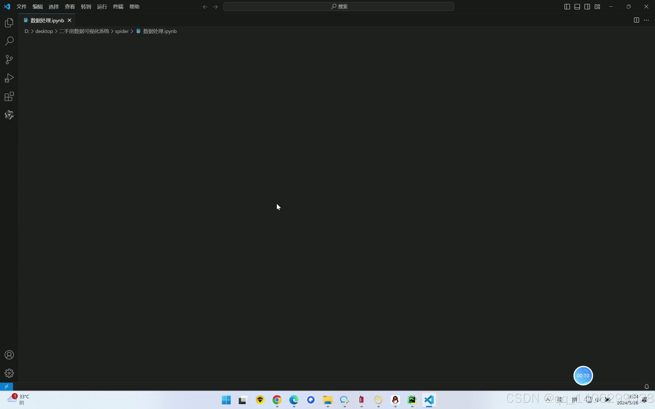Image resolution: width=655 pixels, height=409 pixels.
Task: Expand the 二手房数据可视化系统 breadcrumb
Action: 84,31
